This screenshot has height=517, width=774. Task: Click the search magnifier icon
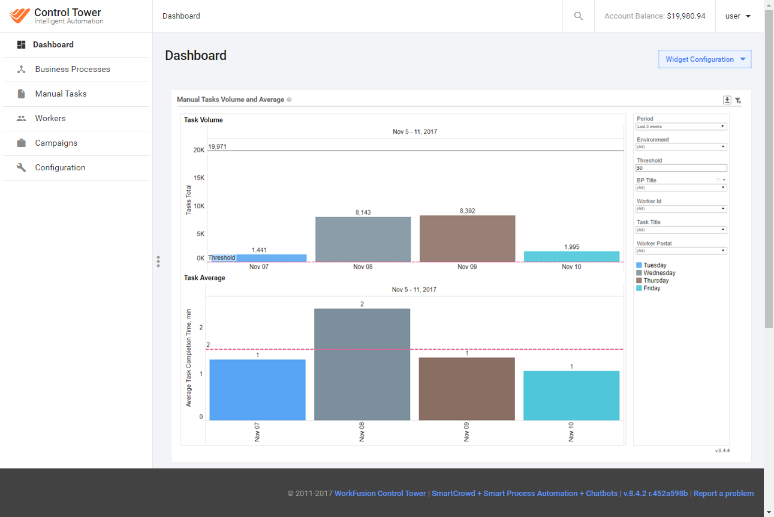[x=579, y=16]
